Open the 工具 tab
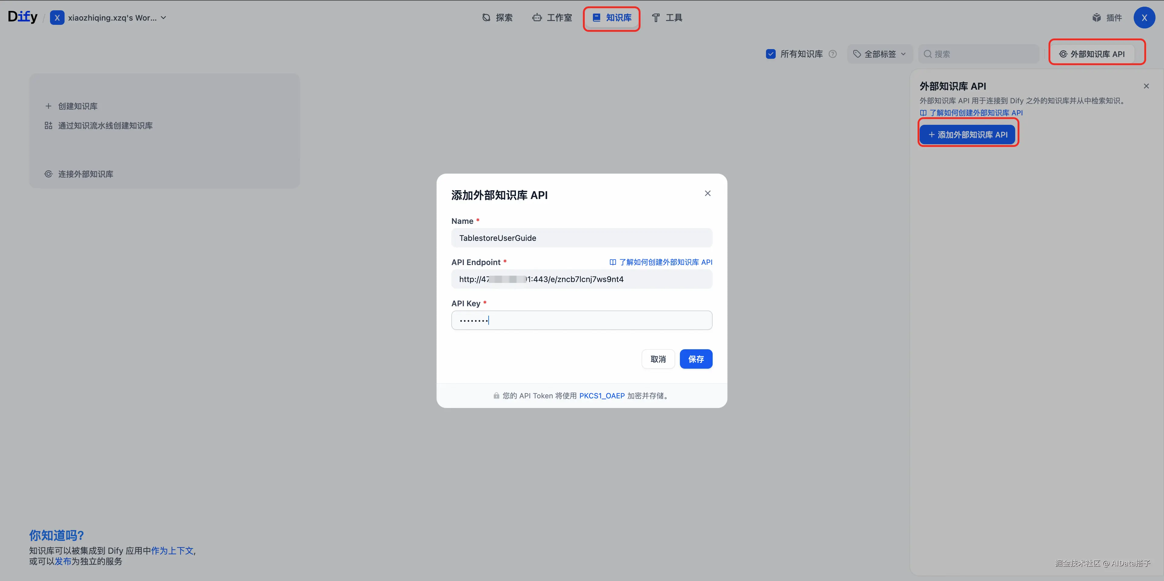The width and height of the screenshot is (1164, 581). click(x=667, y=18)
